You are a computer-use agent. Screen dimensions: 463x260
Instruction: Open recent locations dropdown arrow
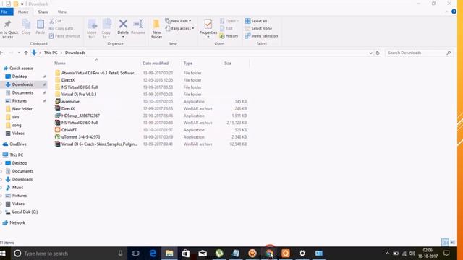point(19,53)
